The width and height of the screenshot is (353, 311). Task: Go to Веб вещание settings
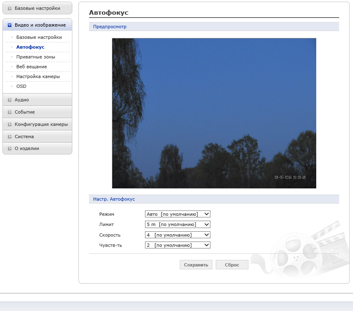coord(31,67)
